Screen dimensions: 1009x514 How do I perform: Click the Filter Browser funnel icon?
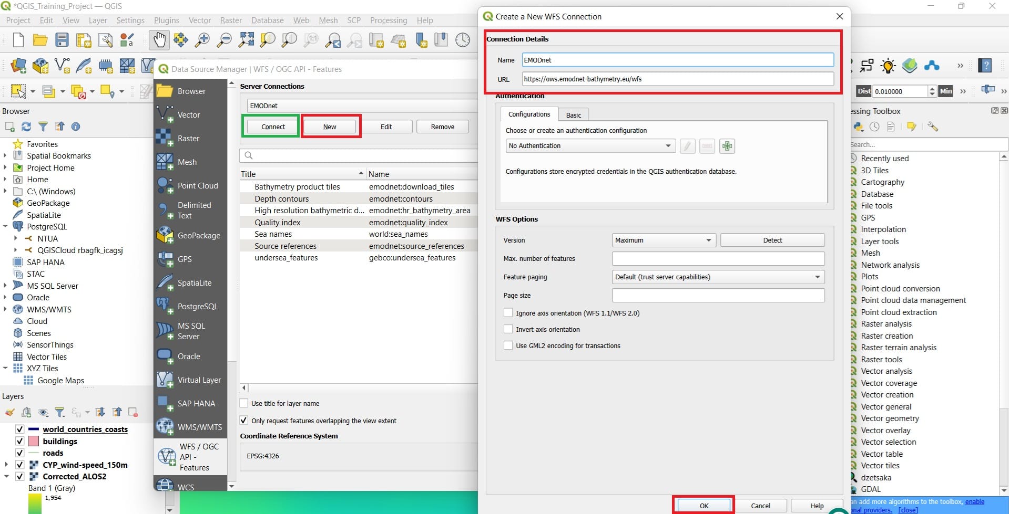click(43, 127)
